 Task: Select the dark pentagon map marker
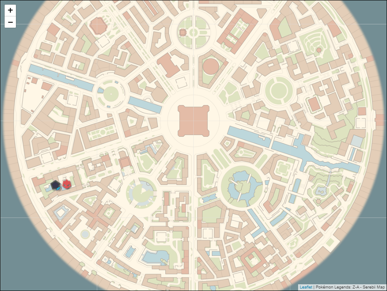(55, 185)
